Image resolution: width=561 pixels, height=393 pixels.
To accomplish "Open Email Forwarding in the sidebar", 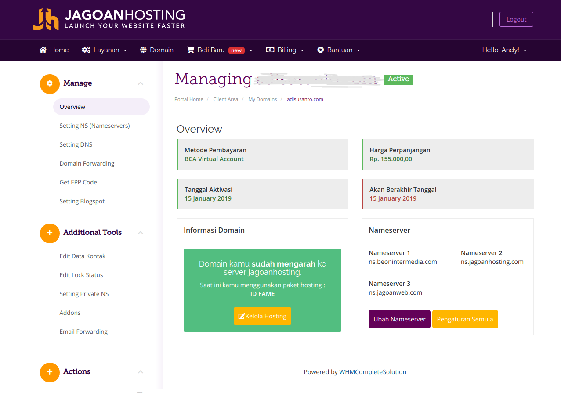I will pyautogui.click(x=83, y=332).
